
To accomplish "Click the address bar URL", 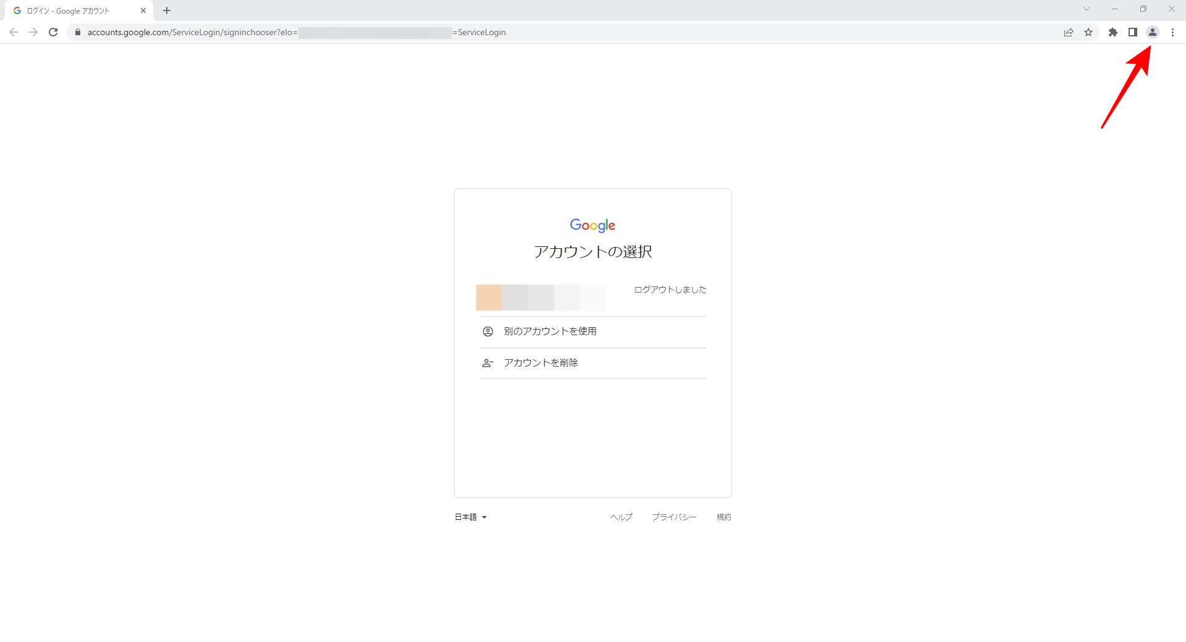I will [371, 32].
